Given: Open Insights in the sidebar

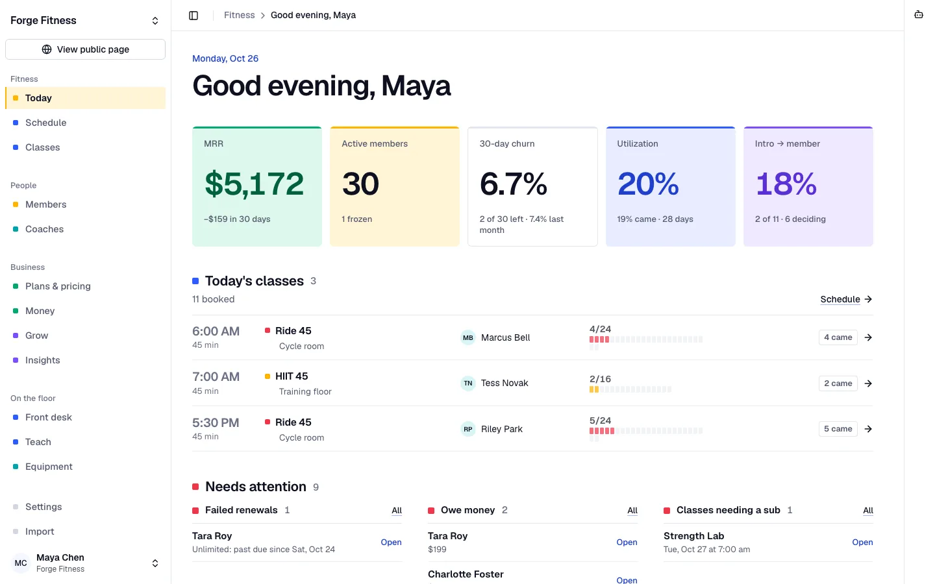Looking at the screenshot, I should 85,360.
